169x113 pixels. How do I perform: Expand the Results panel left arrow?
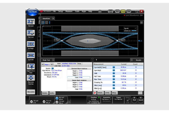click(x=132, y=60)
